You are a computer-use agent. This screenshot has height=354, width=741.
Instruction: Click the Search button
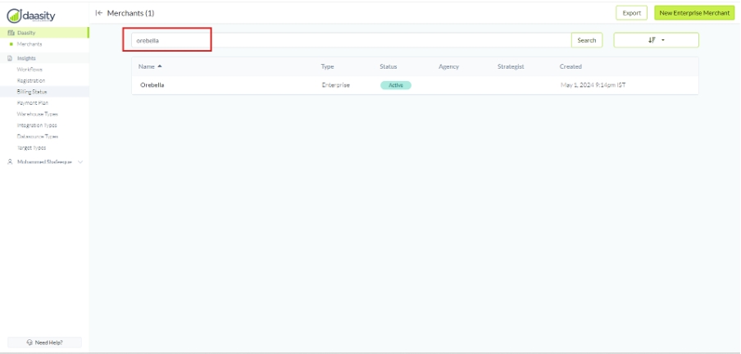[586, 40]
